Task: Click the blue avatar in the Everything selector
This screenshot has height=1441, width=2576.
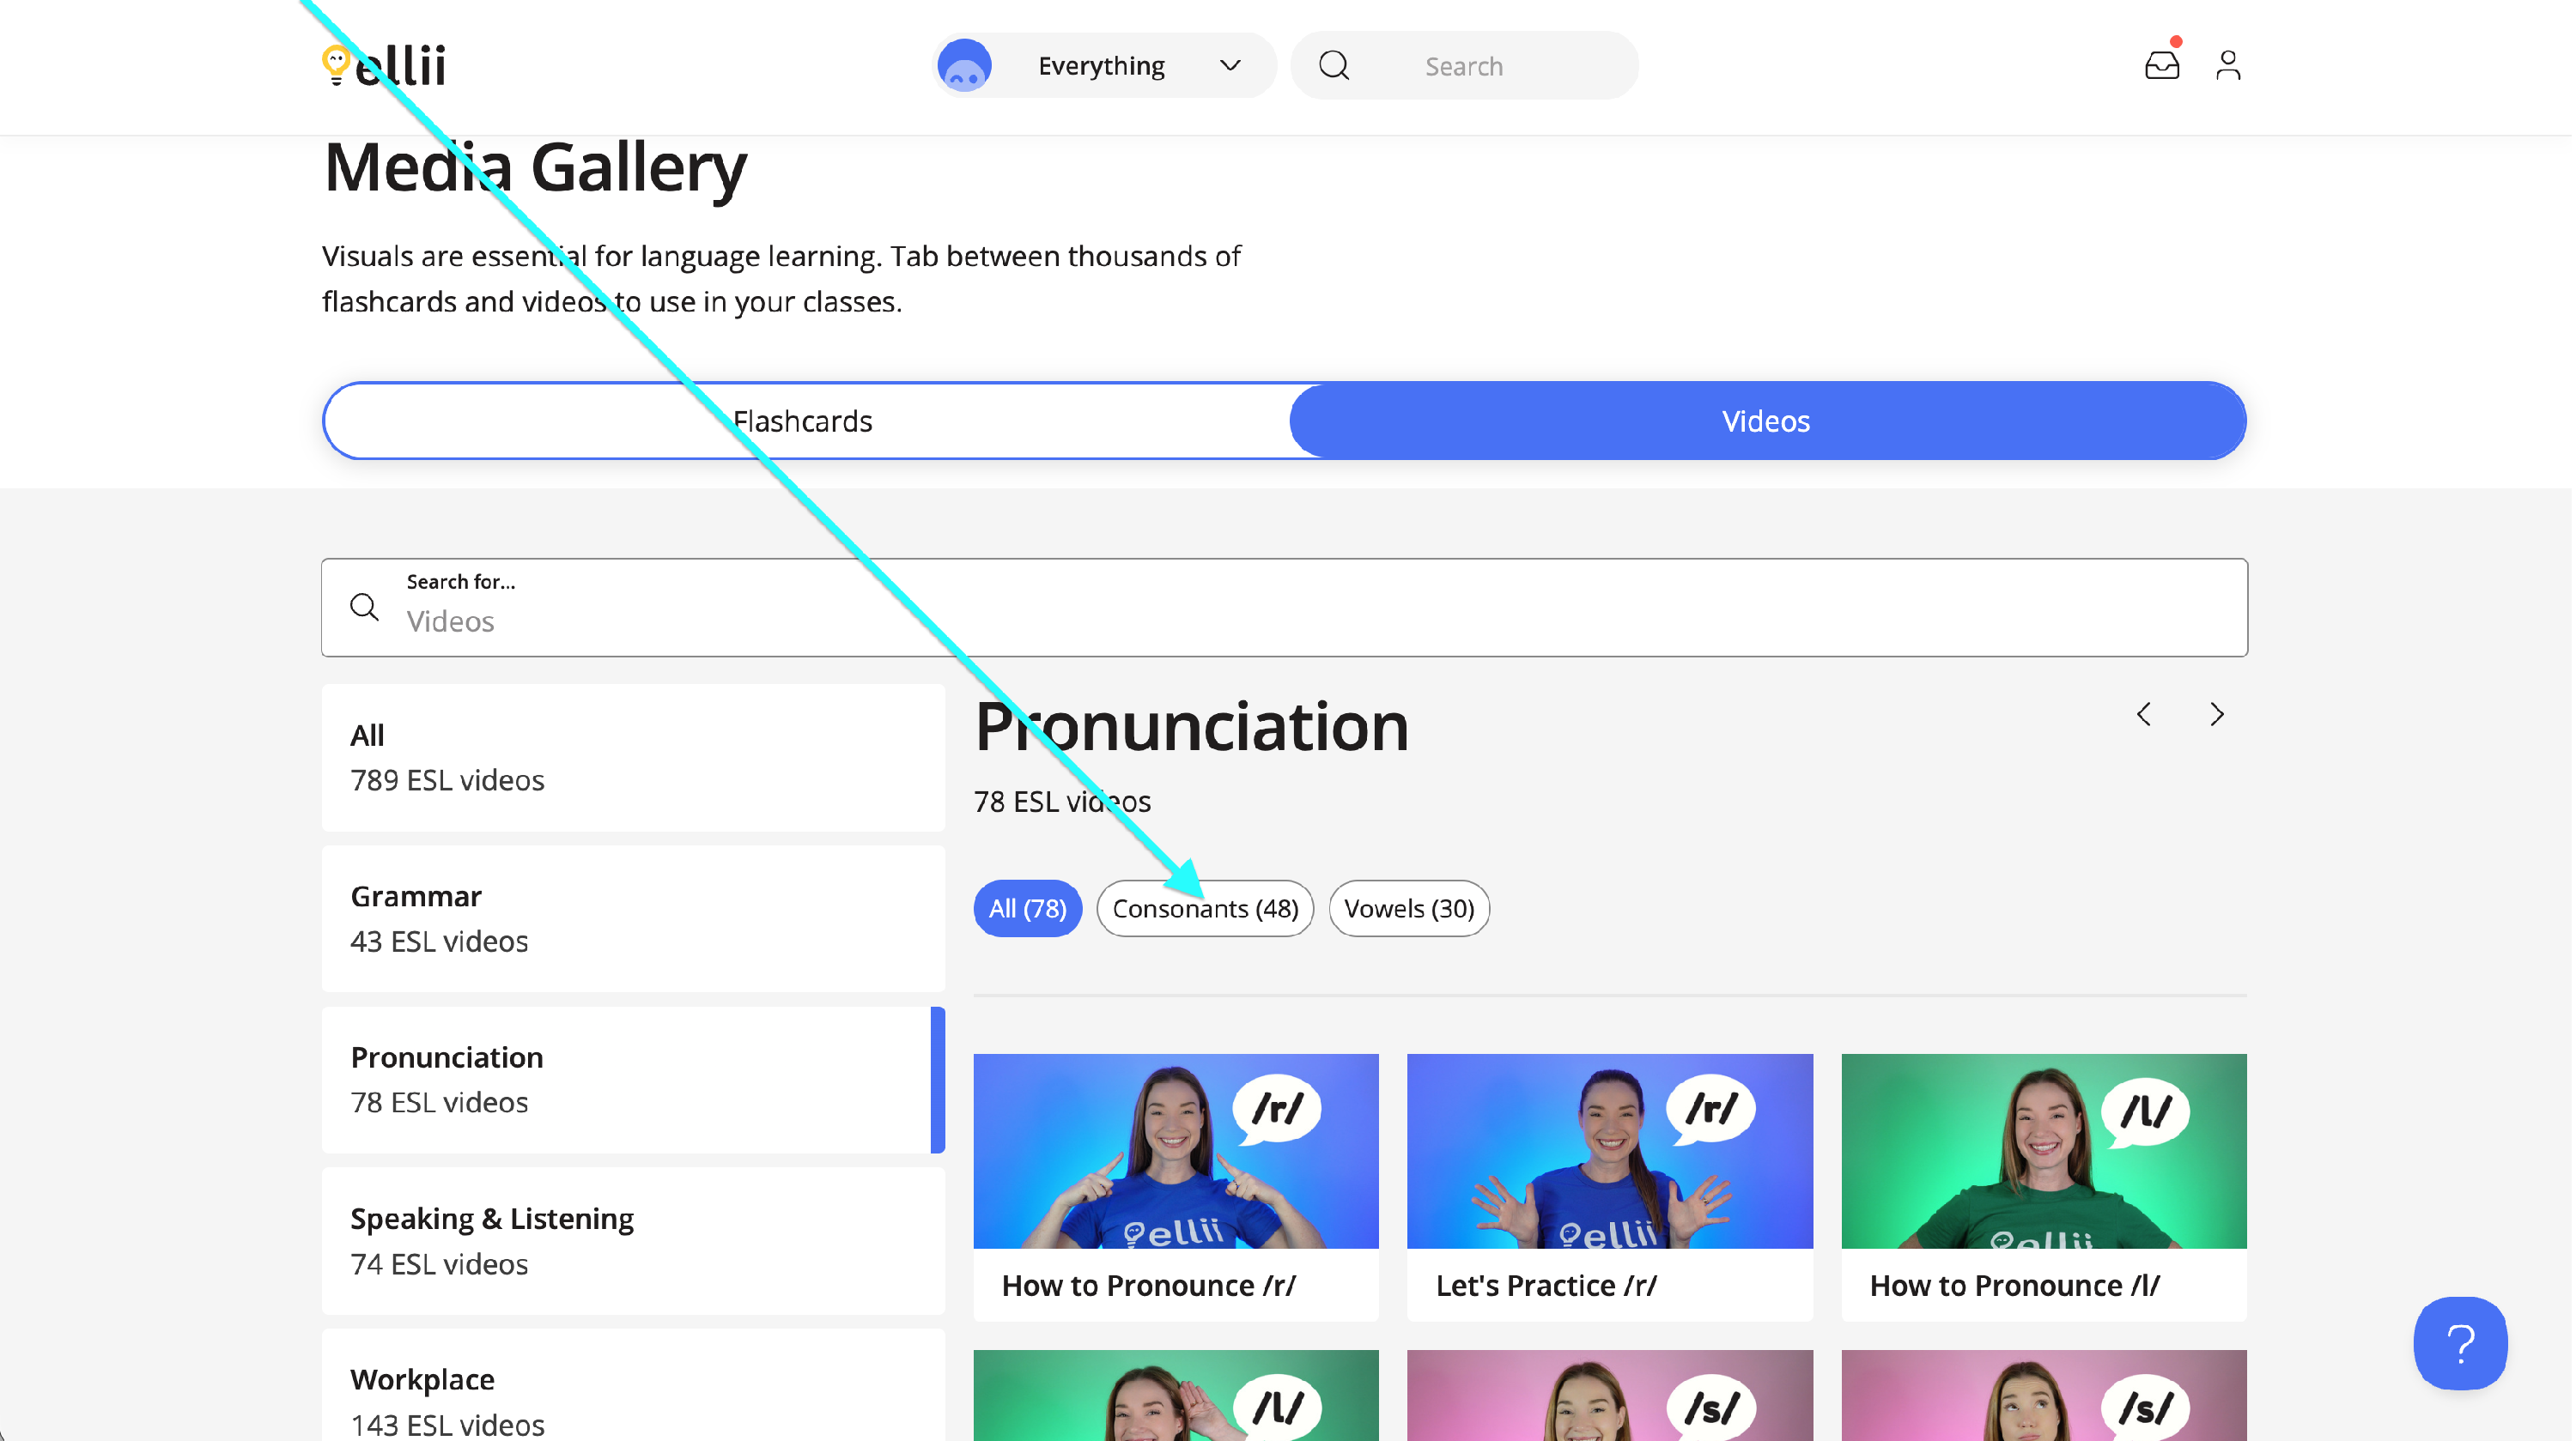Action: point(964,66)
